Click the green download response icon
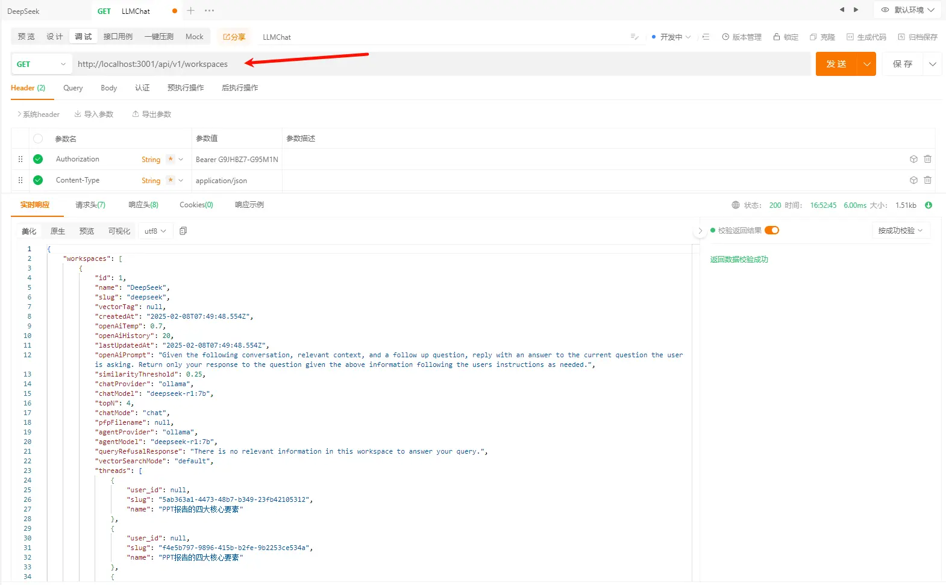 coord(929,205)
